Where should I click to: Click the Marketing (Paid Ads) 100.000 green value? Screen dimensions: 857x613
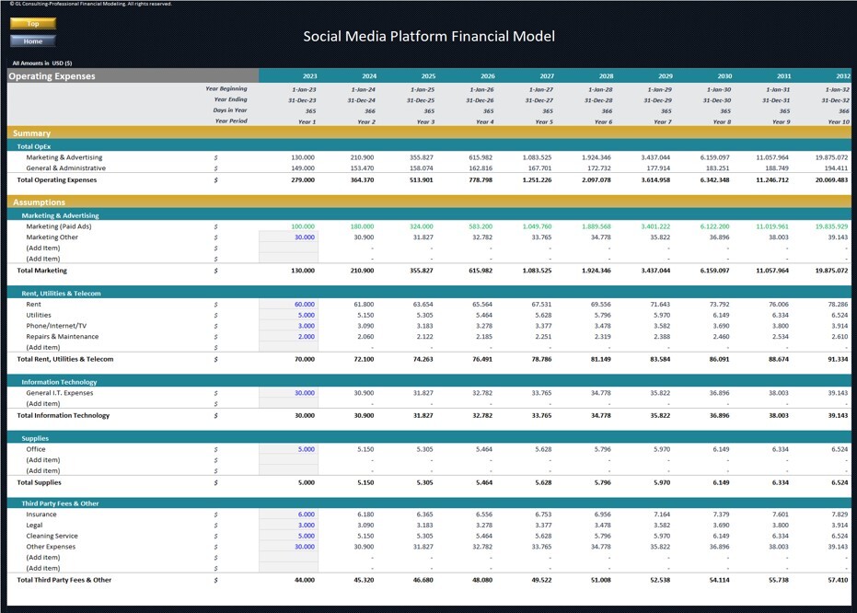[x=303, y=226]
